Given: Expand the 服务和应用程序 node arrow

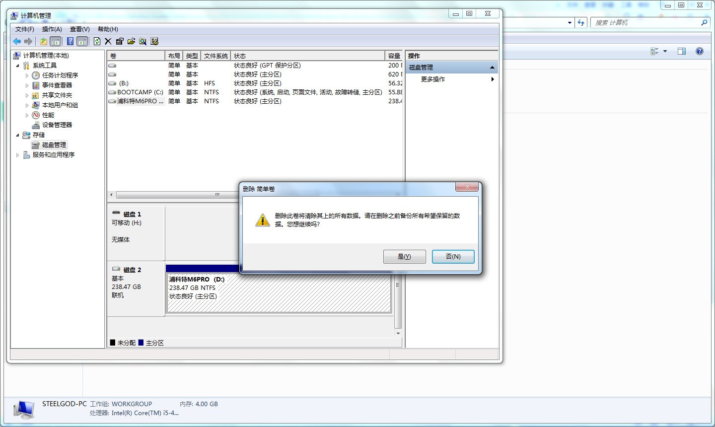Looking at the screenshot, I should click(18, 155).
